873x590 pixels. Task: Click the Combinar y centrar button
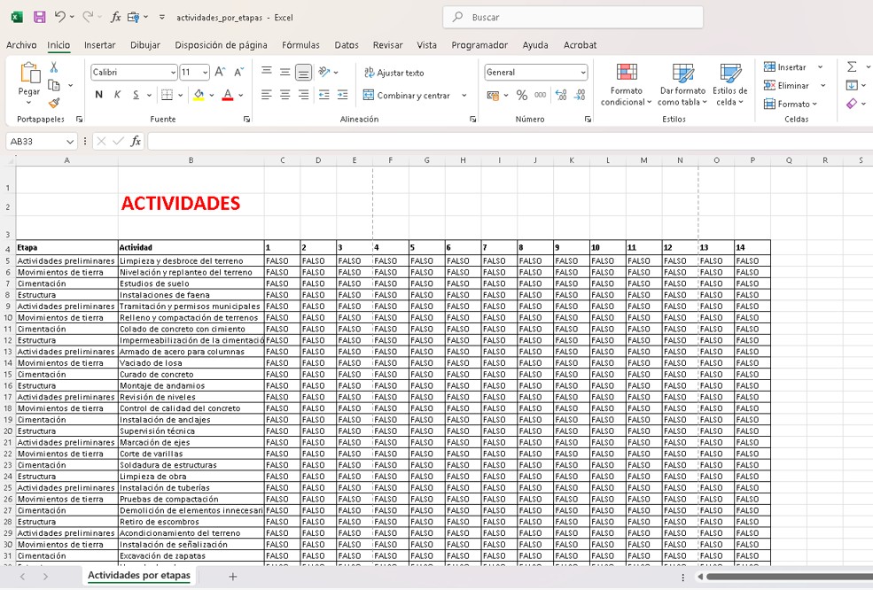407,96
